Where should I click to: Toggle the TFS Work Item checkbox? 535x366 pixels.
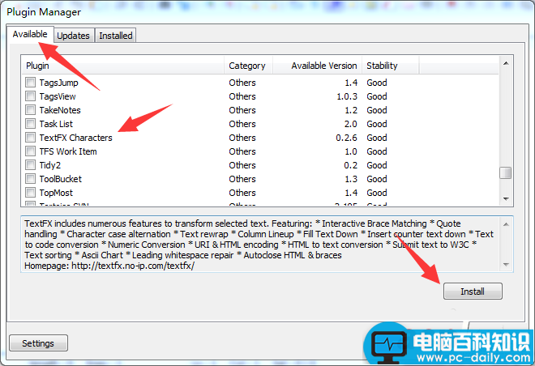(x=30, y=151)
